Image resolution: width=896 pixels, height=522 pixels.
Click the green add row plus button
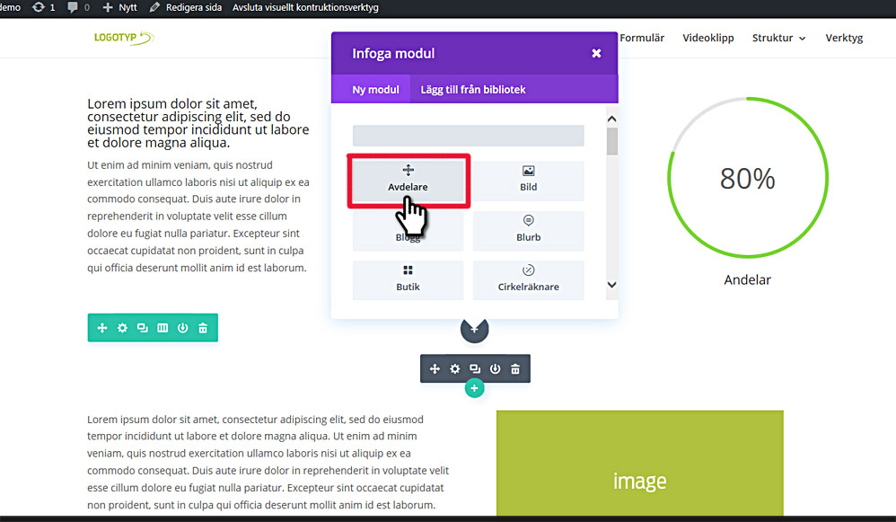pos(474,388)
